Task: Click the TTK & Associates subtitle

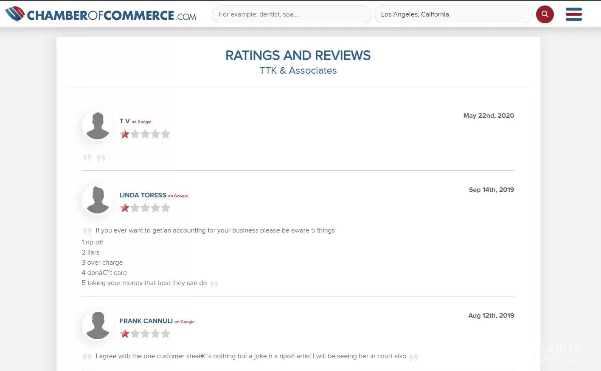Action: click(x=298, y=71)
